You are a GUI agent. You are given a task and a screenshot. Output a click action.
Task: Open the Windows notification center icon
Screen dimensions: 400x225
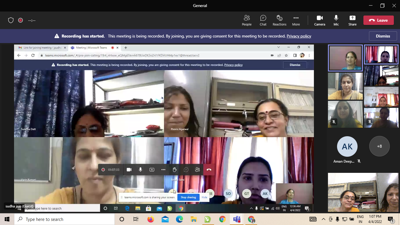tap(390, 219)
